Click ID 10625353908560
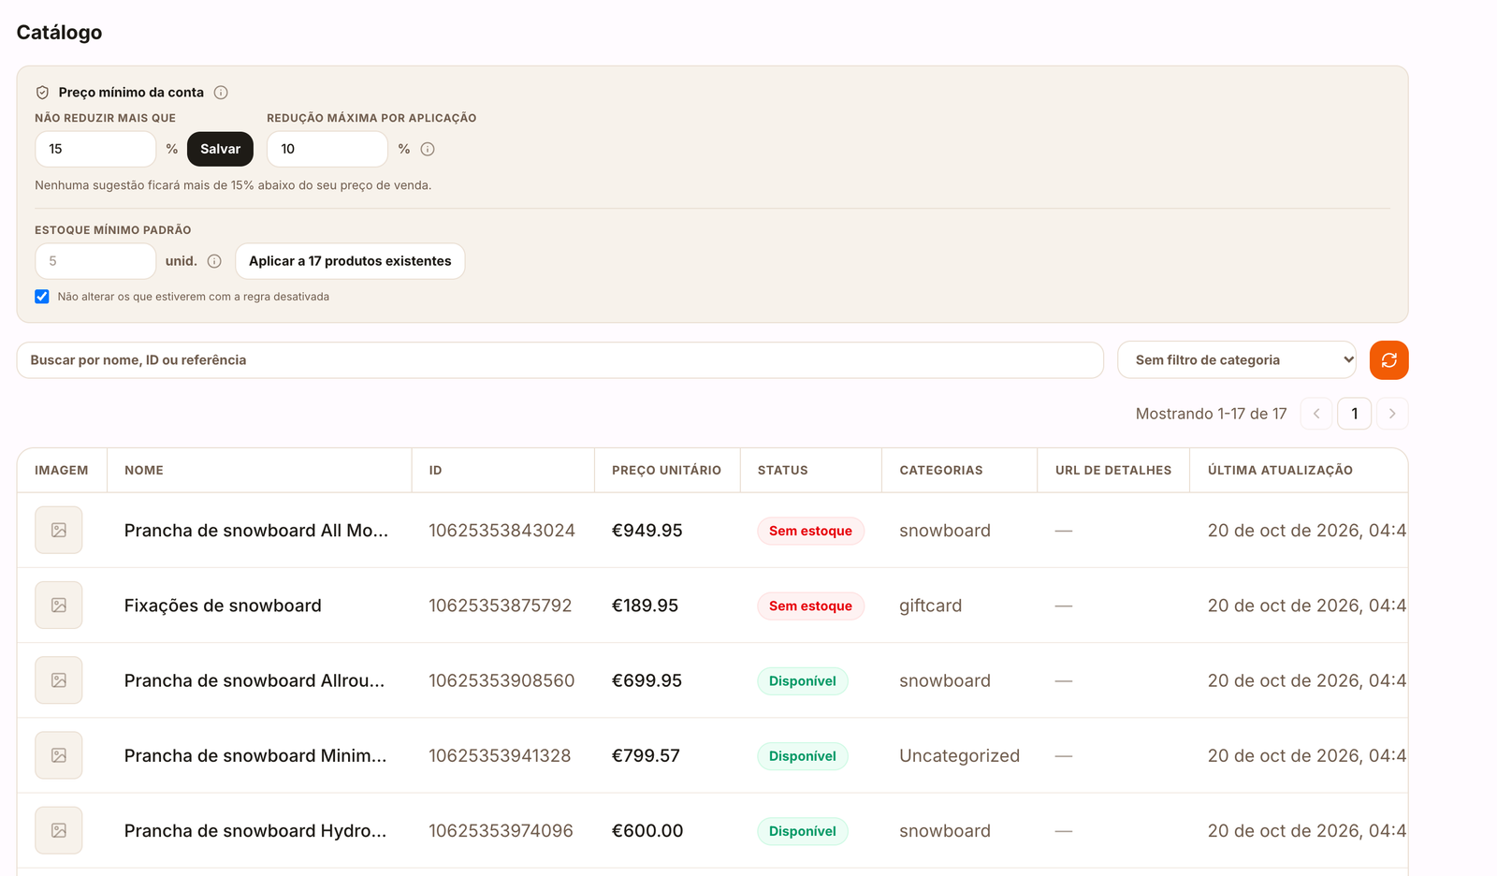The image size is (1497, 876). click(x=501, y=680)
